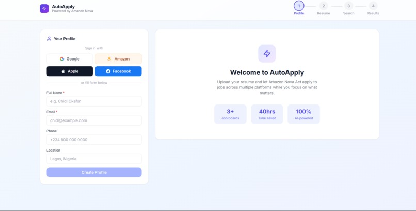Screen dimensions: 416x211
Task: Focus the Email input field
Action: point(94,120)
